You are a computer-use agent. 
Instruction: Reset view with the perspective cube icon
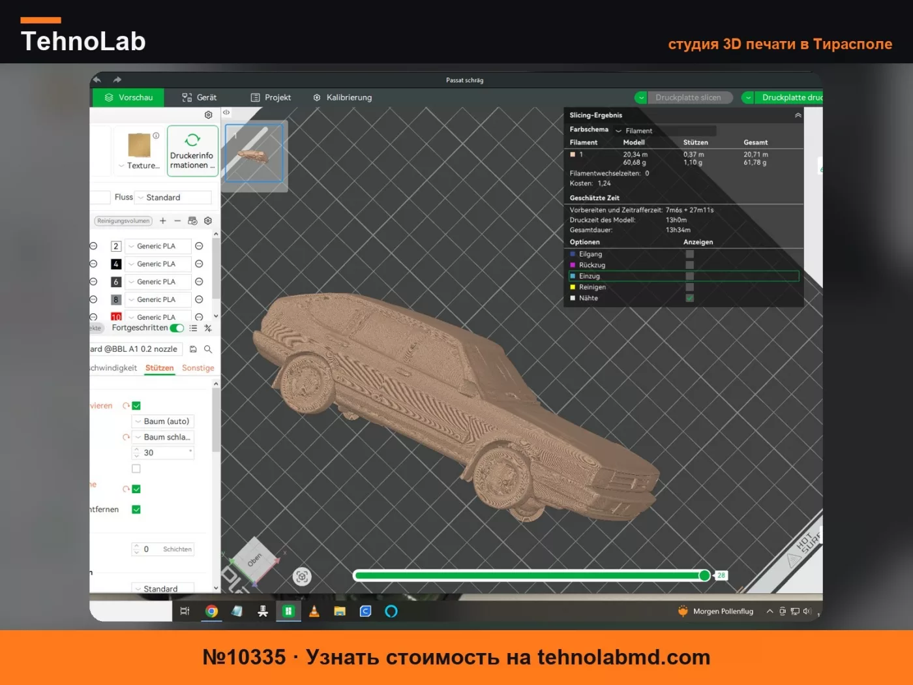[302, 577]
